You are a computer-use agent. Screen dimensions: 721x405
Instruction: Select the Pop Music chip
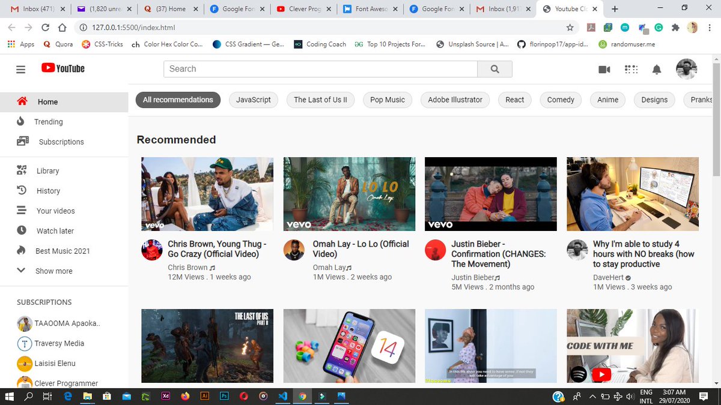388,100
